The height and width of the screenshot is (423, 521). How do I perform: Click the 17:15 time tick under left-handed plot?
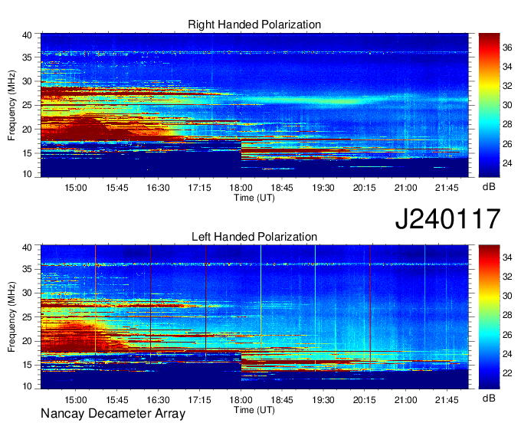click(x=199, y=399)
